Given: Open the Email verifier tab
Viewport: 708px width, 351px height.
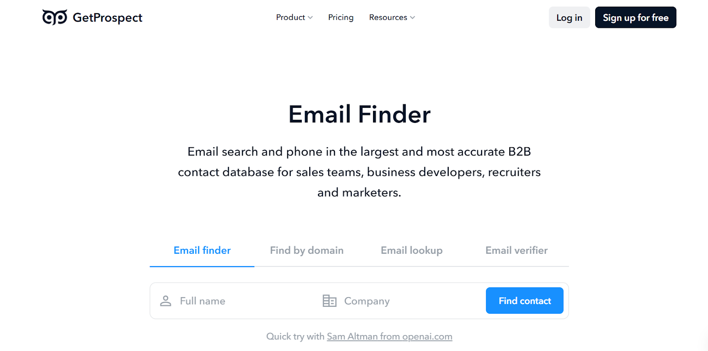Looking at the screenshot, I should [516, 250].
